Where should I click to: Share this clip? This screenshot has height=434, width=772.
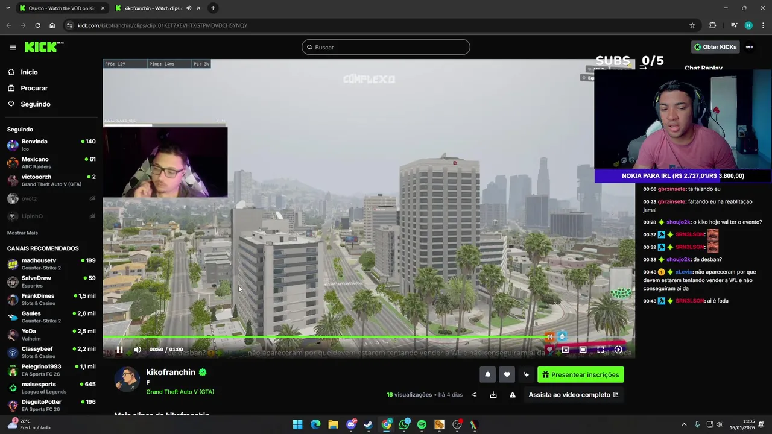click(474, 395)
